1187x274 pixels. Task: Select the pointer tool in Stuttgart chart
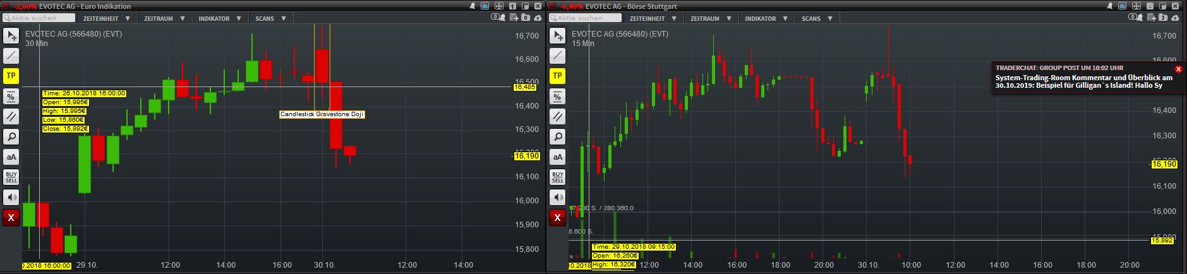(557, 35)
